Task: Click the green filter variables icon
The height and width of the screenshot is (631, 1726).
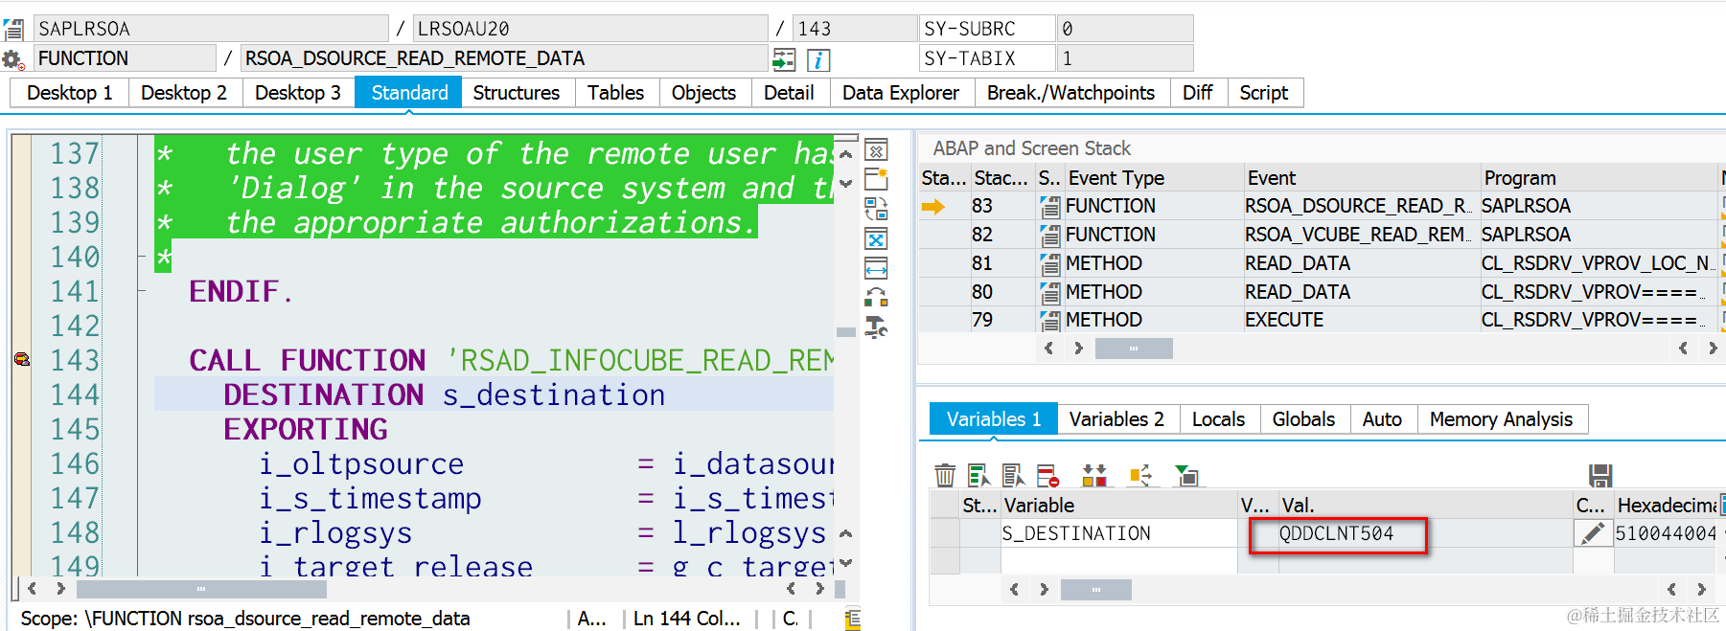Action: point(1186,475)
